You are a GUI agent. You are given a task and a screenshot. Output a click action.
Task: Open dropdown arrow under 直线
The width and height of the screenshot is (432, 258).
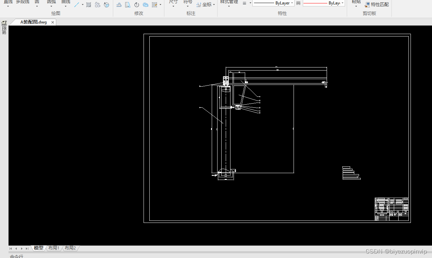click(8, 6)
